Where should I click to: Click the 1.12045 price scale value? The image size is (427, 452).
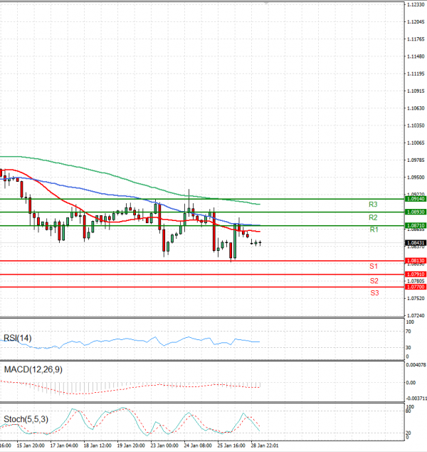pos(416,22)
